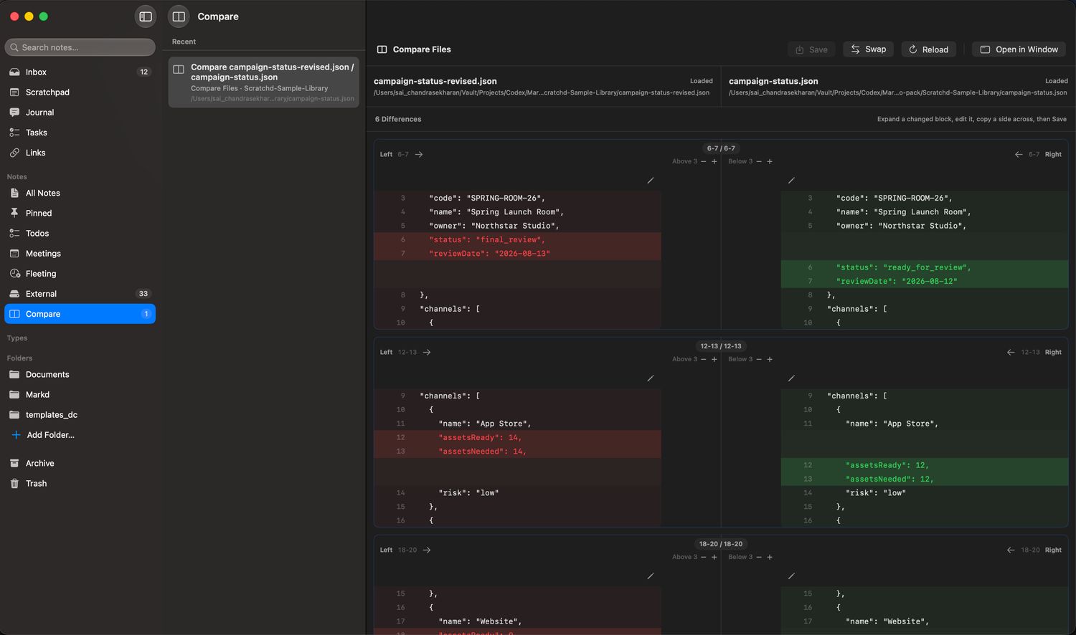The height and width of the screenshot is (635, 1076).
Task: Increase Above context lines for block 6-7
Action: pyautogui.click(x=714, y=162)
